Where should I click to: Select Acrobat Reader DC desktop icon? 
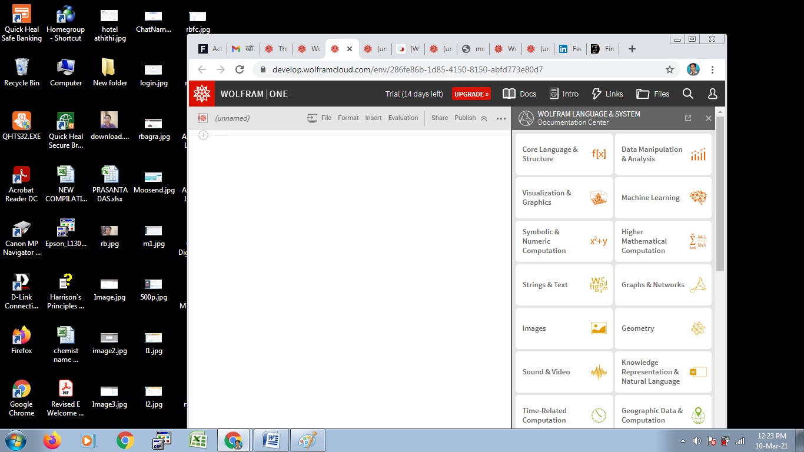tap(22, 184)
